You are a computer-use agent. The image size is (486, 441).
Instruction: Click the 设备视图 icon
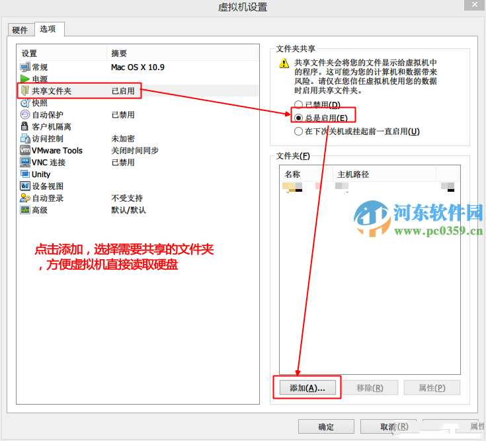(25, 186)
